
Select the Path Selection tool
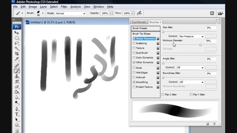point(17,119)
